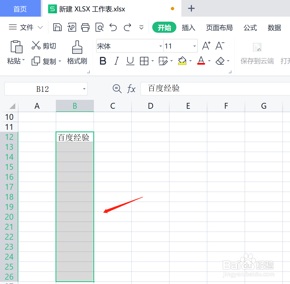290x284 pixels.
Task: Click the Undo arrow
Action: (x=113, y=27)
